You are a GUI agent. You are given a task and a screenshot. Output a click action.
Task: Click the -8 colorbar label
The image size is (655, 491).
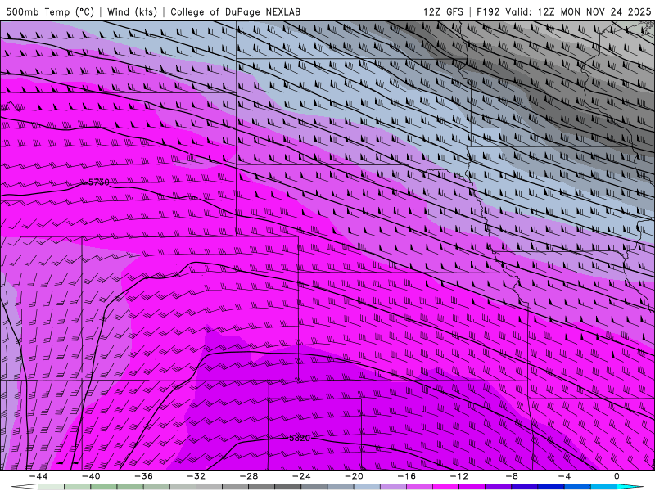(512, 476)
